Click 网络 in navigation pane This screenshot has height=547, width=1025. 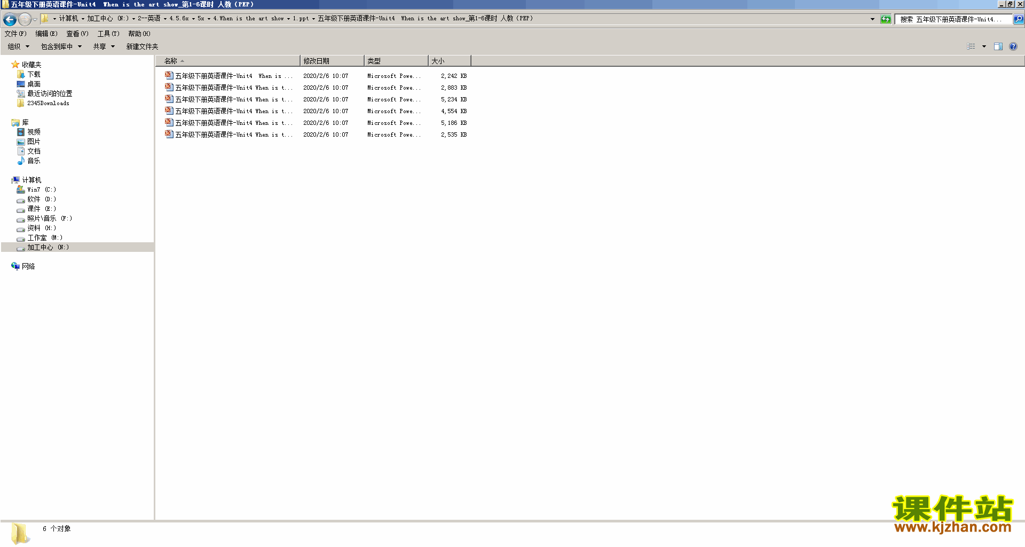28,266
